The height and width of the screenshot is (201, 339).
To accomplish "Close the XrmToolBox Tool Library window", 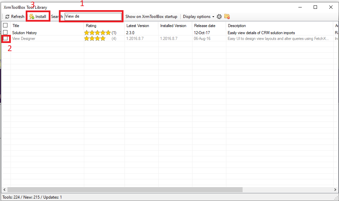I will coord(331,7).
